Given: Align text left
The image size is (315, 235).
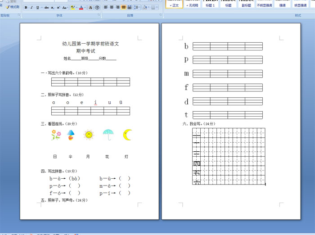Looking at the screenshot, I should (x=106, y=7).
